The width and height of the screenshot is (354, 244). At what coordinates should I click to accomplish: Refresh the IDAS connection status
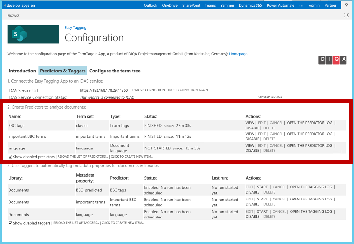[x=270, y=97]
